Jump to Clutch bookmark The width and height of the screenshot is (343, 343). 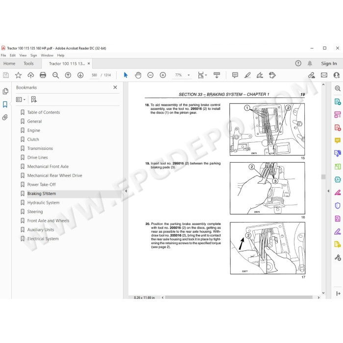[x=33, y=139]
